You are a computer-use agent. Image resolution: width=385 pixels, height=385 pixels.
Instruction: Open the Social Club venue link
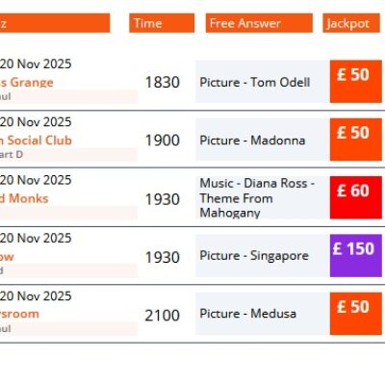point(36,141)
